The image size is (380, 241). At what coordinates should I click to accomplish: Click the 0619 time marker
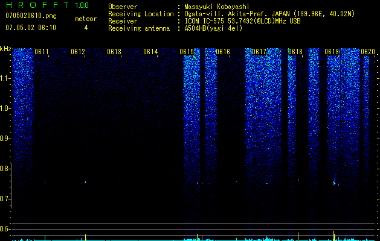pyautogui.click(x=332, y=52)
